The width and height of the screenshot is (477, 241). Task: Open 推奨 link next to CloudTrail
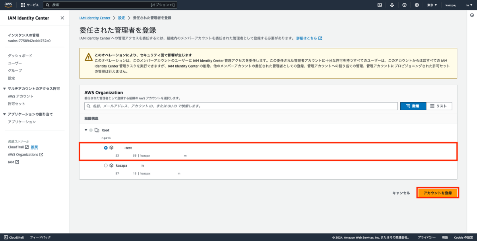[35, 147]
